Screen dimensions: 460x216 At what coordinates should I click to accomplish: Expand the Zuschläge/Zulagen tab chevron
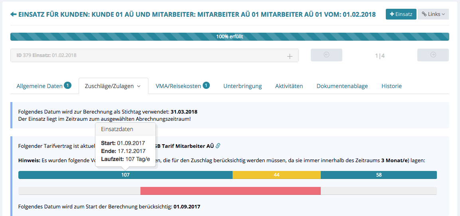(x=139, y=86)
